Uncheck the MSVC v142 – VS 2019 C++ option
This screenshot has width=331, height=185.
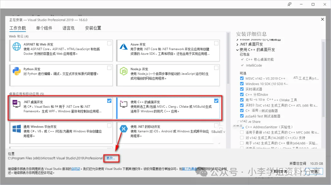click(242, 78)
